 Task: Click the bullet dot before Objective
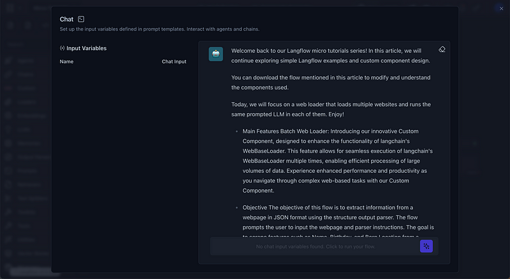pos(237,207)
